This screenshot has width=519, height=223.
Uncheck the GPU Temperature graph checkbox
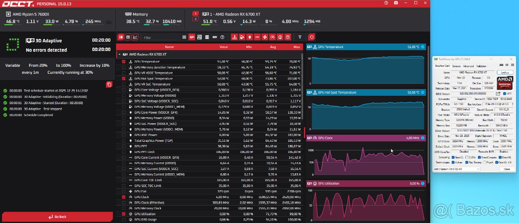[124, 62]
